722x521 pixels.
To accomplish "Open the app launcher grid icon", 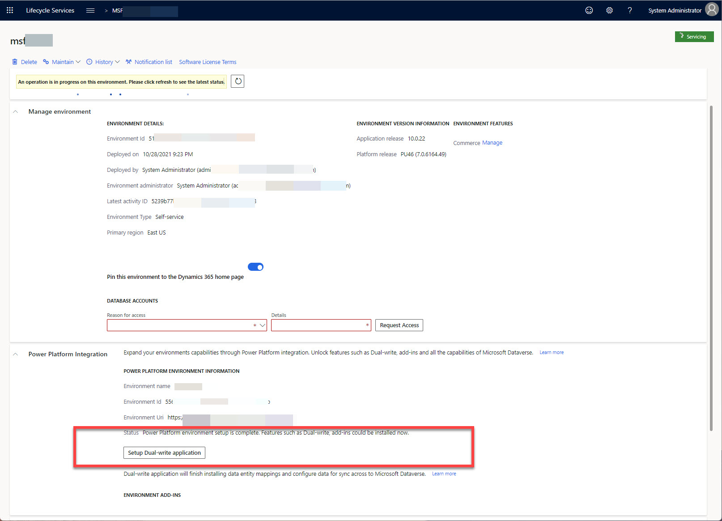I will pos(9,10).
